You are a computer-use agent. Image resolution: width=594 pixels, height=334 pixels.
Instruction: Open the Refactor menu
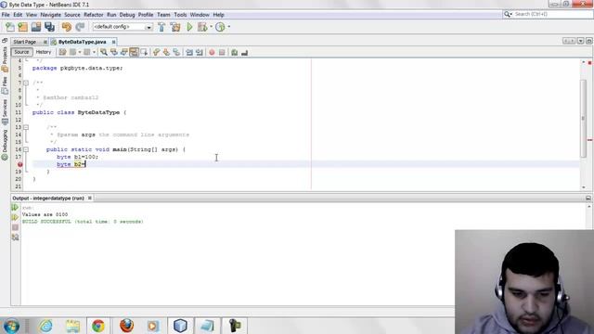pyautogui.click(x=93, y=15)
